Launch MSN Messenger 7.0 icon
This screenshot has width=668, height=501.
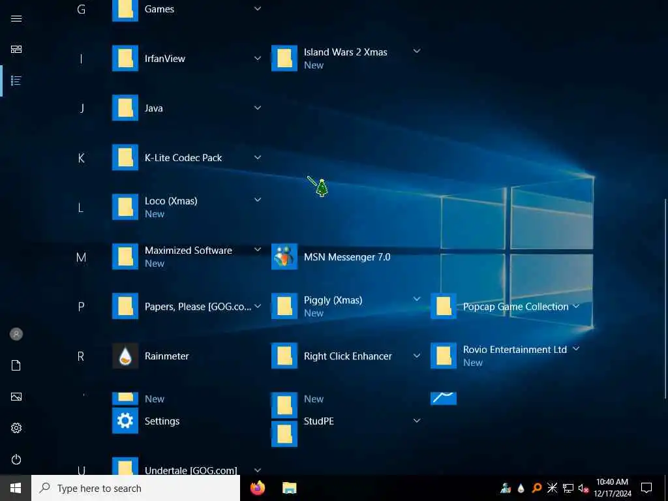(x=284, y=256)
